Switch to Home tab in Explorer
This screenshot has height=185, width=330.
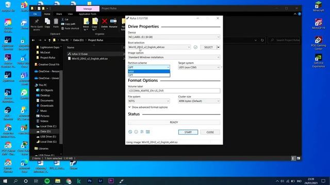(x=47, y=14)
